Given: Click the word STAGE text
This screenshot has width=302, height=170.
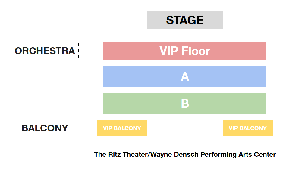Looking at the screenshot, I should (x=185, y=20).
